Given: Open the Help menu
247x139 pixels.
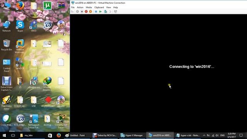Looking at the screenshot, I should (x=115, y=7).
